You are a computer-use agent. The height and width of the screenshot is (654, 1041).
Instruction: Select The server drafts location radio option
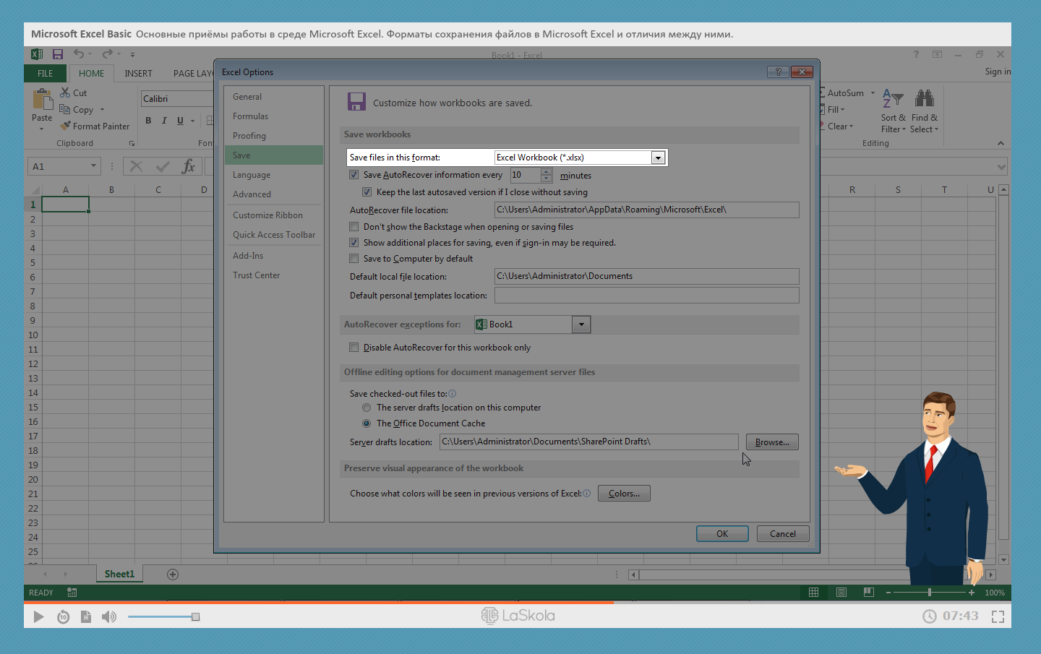coord(367,408)
